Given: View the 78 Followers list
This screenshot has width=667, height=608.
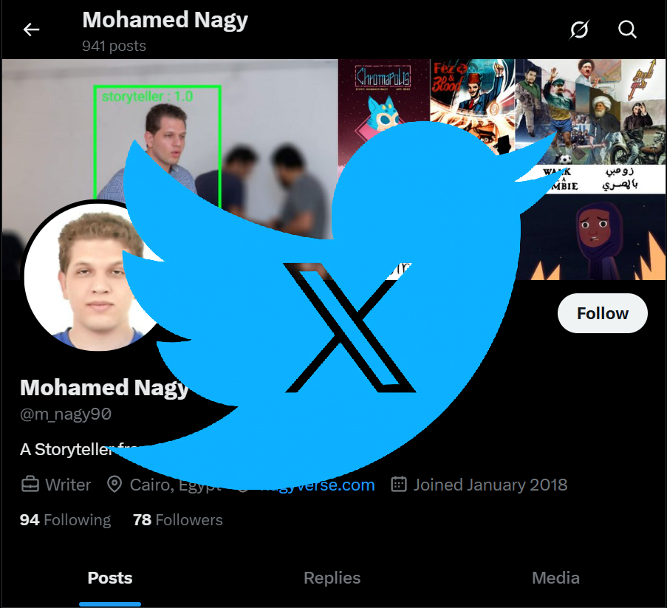Looking at the screenshot, I should click(177, 520).
